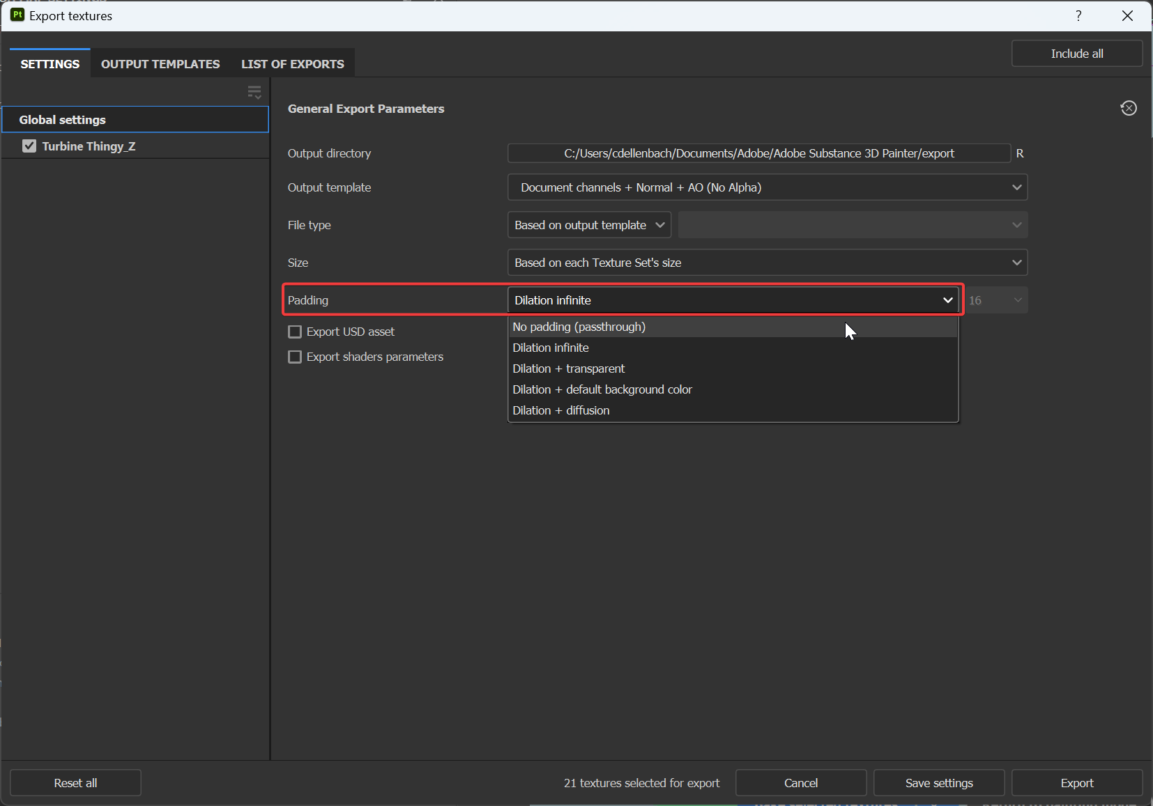Open the File type dropdown

pyautogui.click(x=589, y=224)
